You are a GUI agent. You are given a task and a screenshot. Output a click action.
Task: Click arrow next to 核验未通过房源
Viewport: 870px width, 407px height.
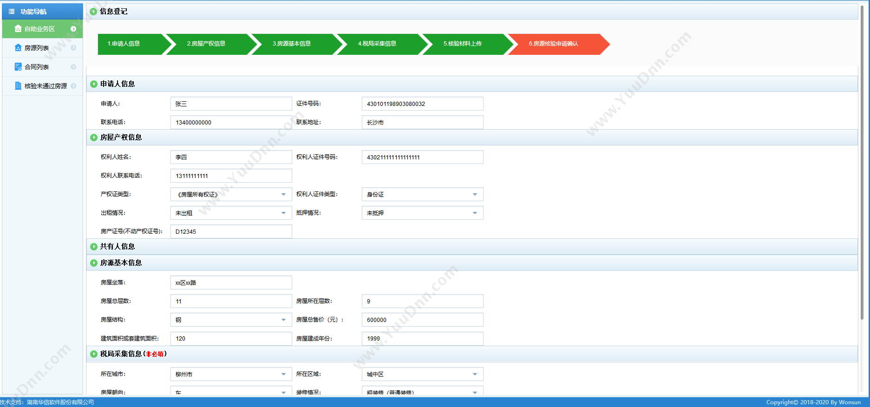(73, 86)
